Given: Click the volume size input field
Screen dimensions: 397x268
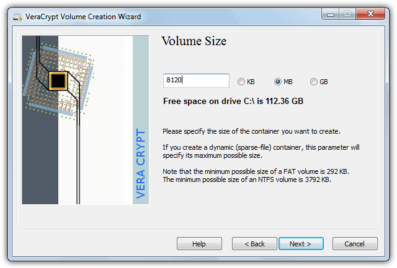Looking at the screenshot, I should tap(196, 80).
